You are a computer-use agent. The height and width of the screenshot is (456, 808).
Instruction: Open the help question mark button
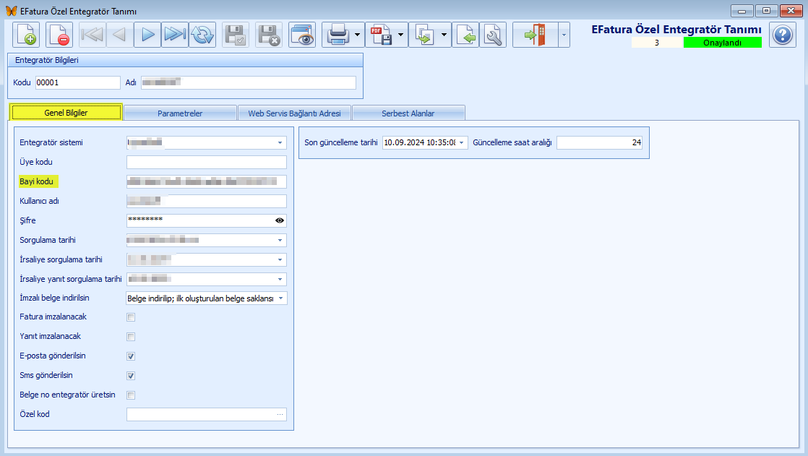tap(782, 35)
